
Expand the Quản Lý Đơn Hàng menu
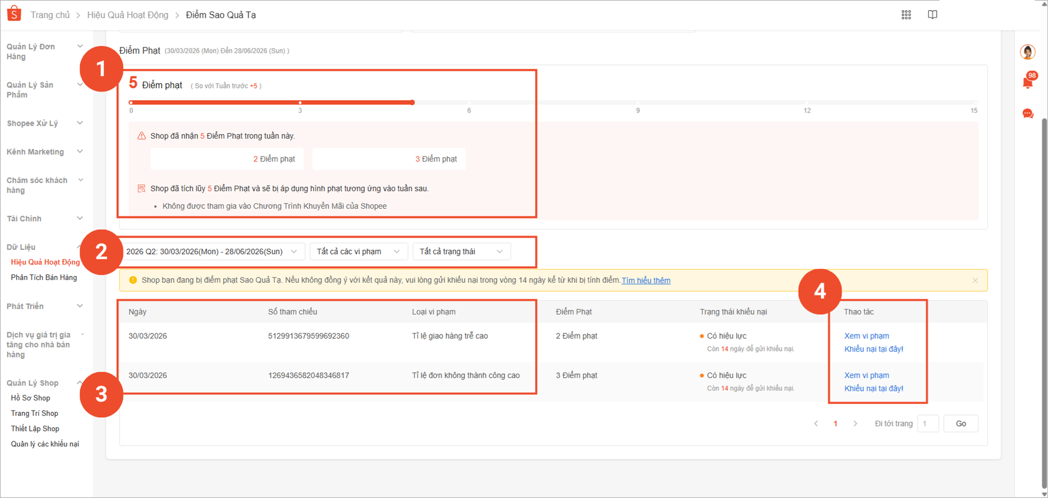(45, 52)
